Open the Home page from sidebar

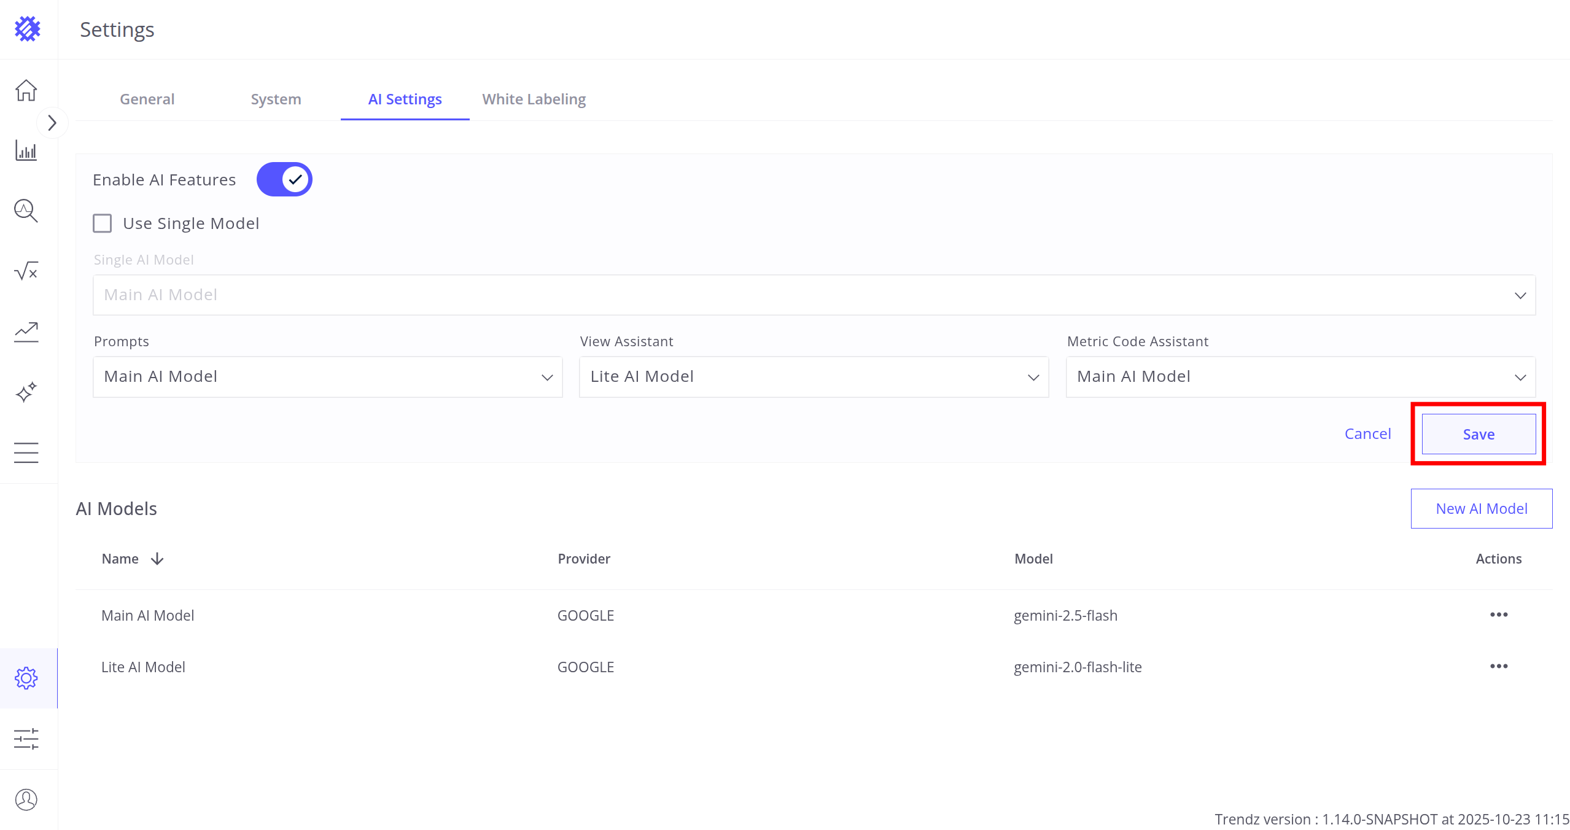coord(26,90)
